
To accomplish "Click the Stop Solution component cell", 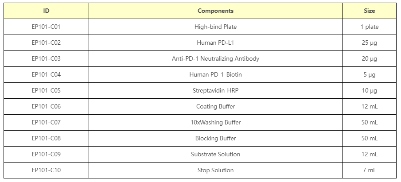I will coord(215,170).
